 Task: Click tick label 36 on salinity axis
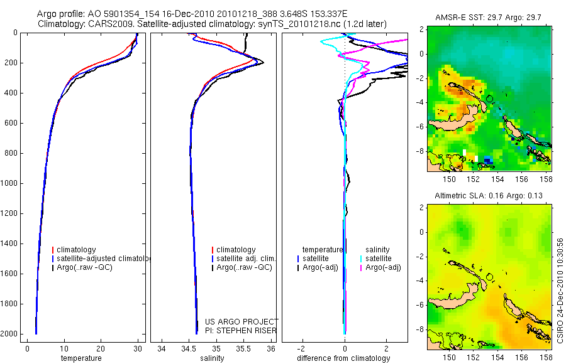tap(271, 349)
